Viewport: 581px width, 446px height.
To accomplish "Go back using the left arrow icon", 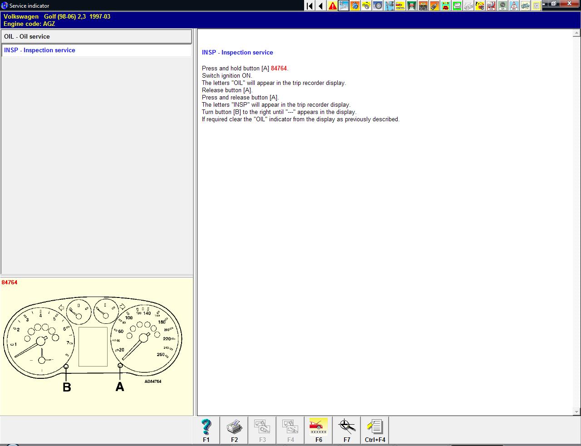I will point(321,6).
